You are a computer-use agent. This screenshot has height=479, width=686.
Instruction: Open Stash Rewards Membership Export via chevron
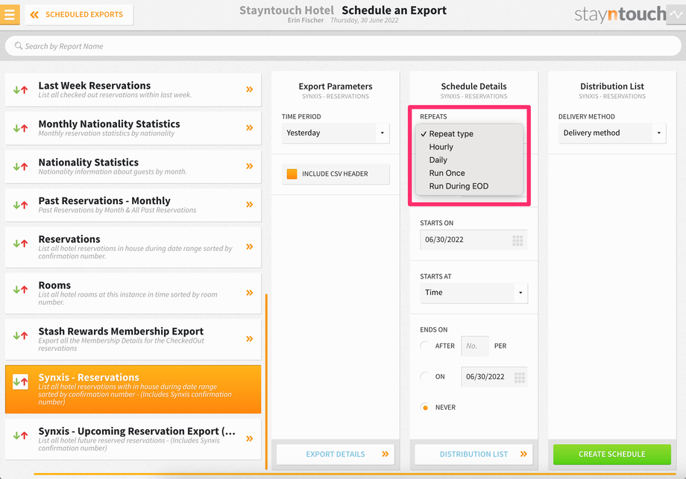[x=249, y=339]
